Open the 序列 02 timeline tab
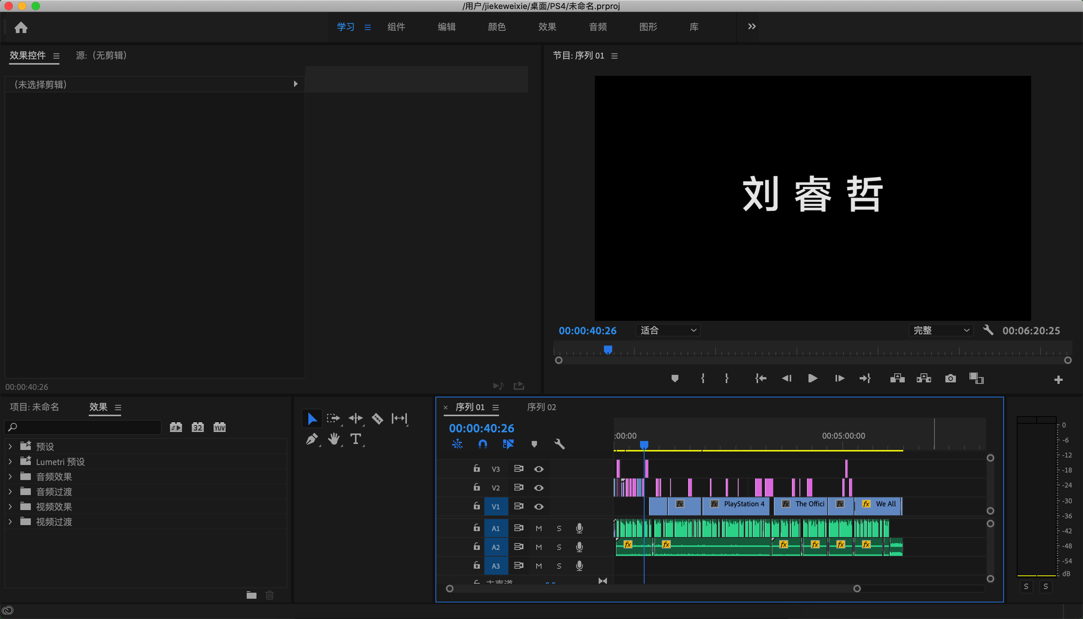 pyautogui.click(x=541, y=407)
